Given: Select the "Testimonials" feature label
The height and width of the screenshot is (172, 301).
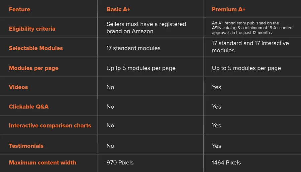Looking at the screenshot, I should pyautogui.click(x=26, y=146).
